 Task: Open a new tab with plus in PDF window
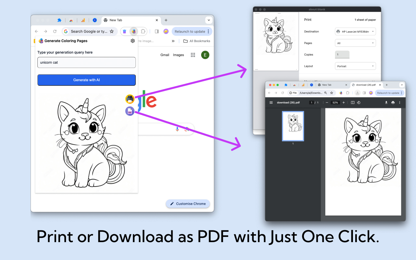pyautogui.click(x=386, y=85)
